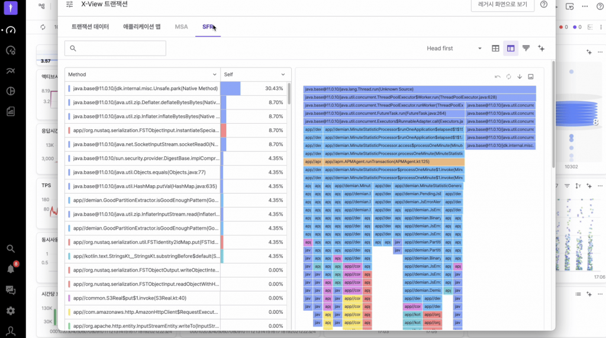Open the sidebar settings gear
This screenshot has width=606, height=338.
(x=11, y=310)
